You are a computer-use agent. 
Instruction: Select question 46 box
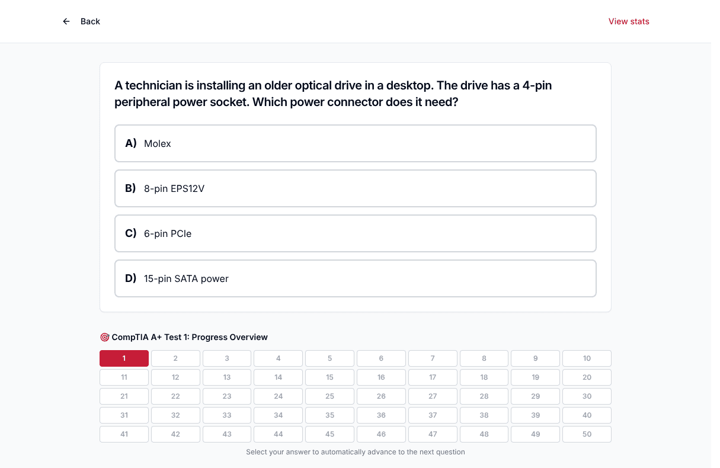381,434
